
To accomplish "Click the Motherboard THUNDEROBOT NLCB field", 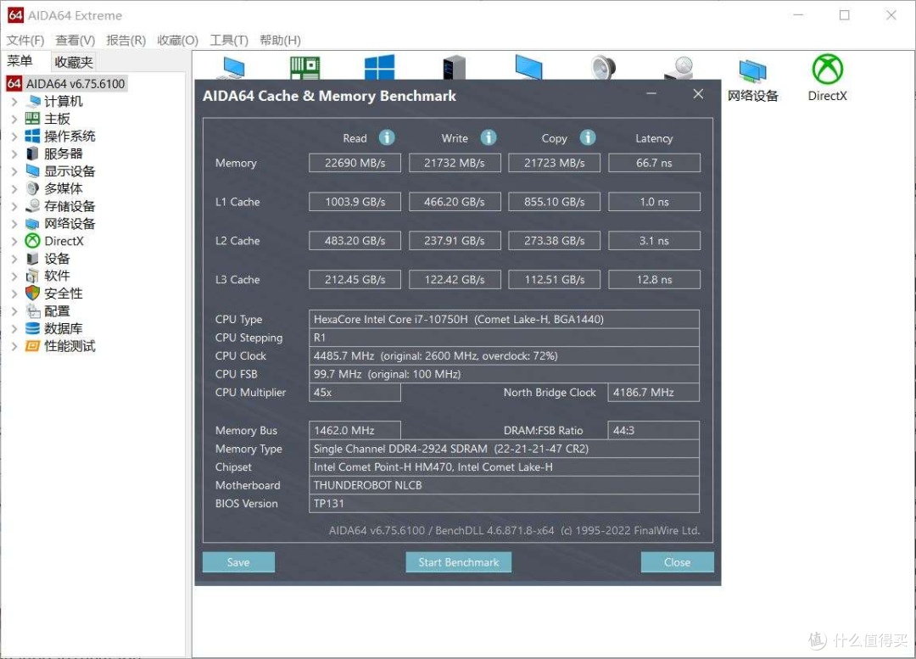I will (504, 485).
